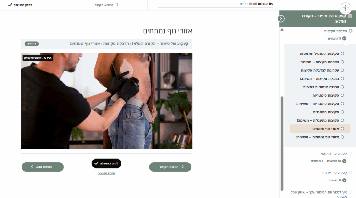Click the course document icon in sidebar header
Image resolution: width=356 pixels, height=198 pixels.
pos(350,16)
